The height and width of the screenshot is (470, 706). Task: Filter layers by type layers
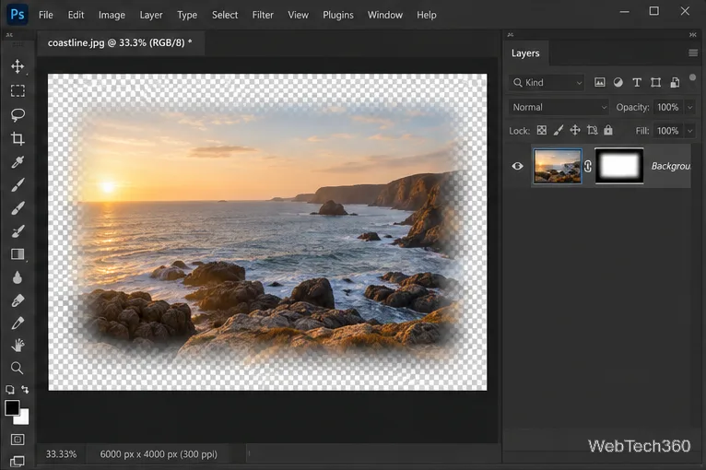(637, 82)
